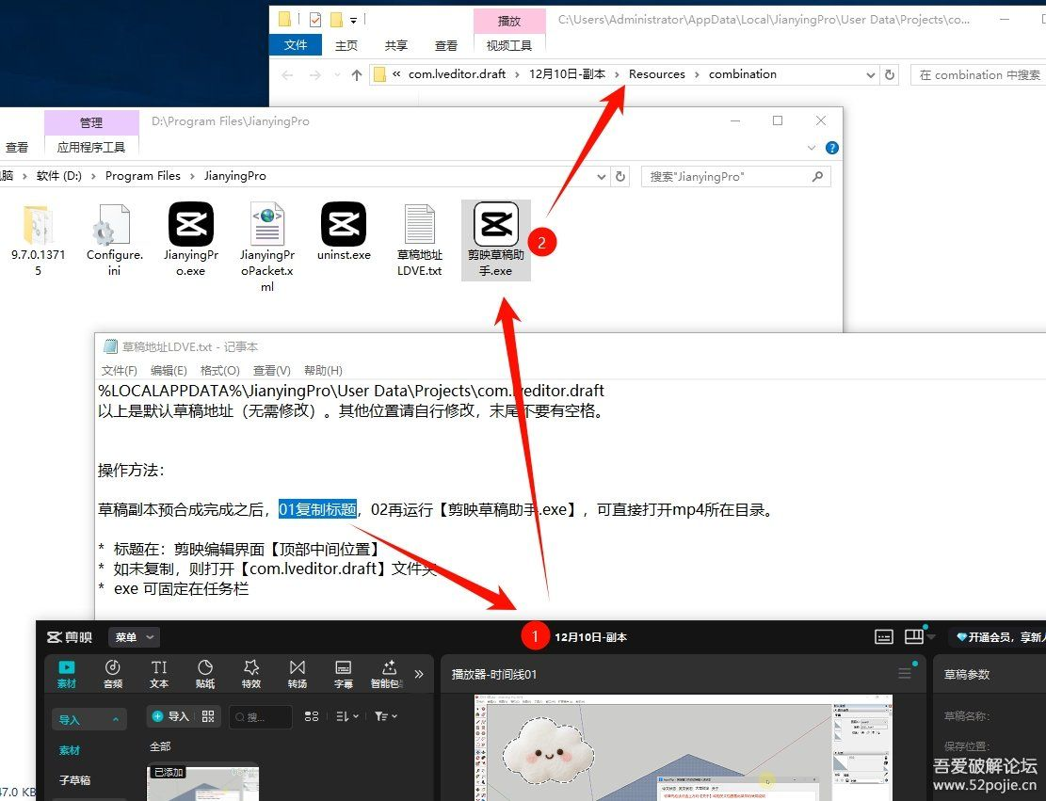Navigate back in combination Explorer window
The width and height of the screenshot is (1046, 801).
click(287, 75)
